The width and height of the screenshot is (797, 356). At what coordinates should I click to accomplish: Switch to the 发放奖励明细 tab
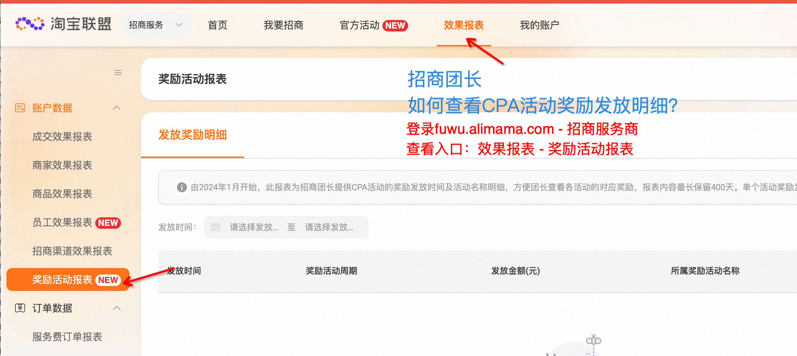point(193,135)
